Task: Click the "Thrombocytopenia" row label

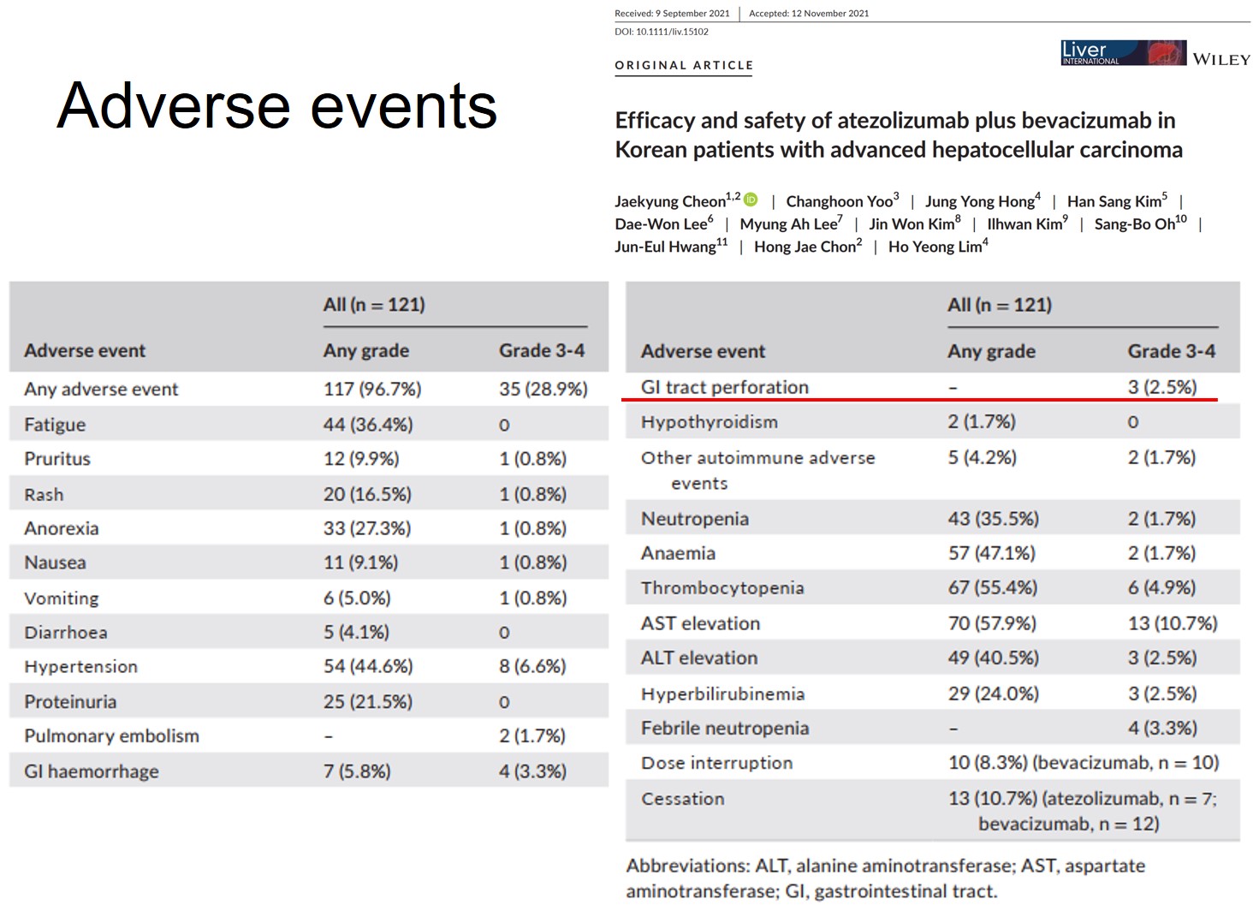Action: click(x=722, y=588)
